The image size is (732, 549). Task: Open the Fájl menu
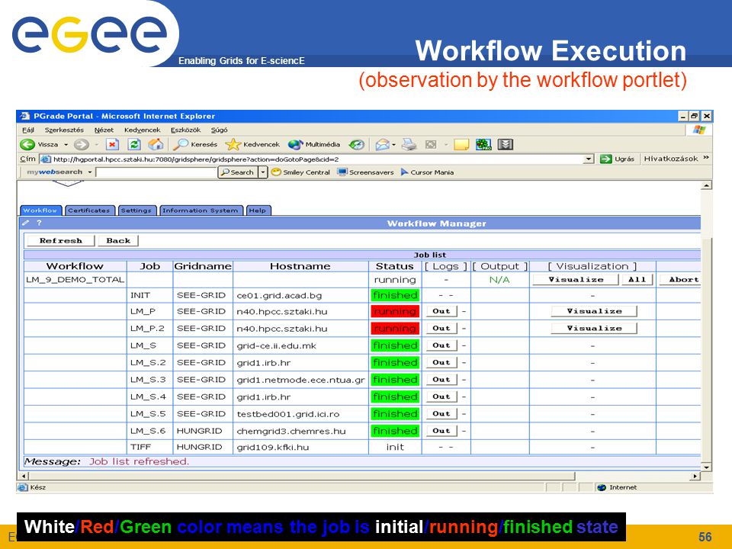point(28,130)
